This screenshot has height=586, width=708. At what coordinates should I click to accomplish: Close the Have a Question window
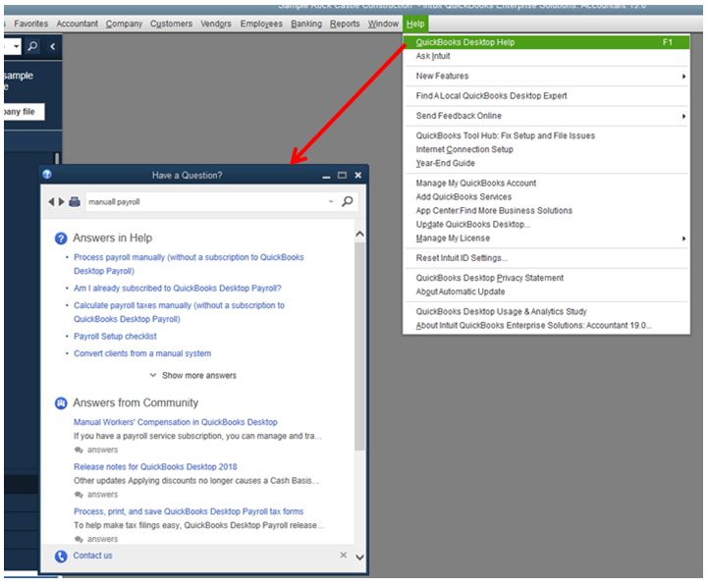[x=358, y=175]
